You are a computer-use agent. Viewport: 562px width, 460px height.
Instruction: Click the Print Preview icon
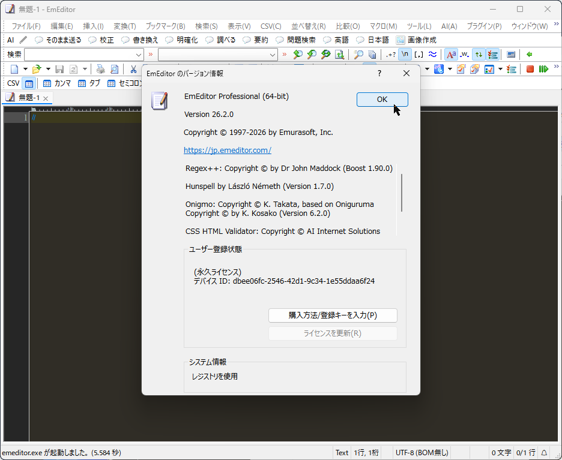point(114,69)
